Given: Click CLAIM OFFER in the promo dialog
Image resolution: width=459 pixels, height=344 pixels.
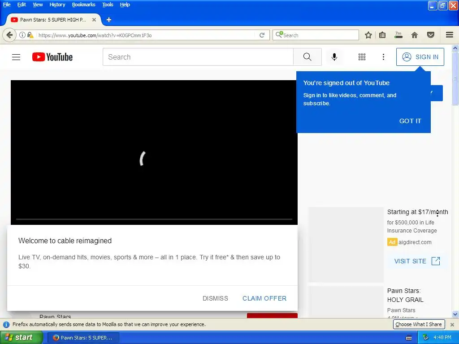Looking at the screenshot, I should (x=264, y=298).
